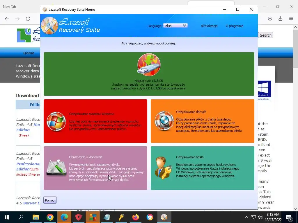Viewport: 298px width, 223px height.
Task: Click the data recovery hard disk icon
Action: coord(164,121)
